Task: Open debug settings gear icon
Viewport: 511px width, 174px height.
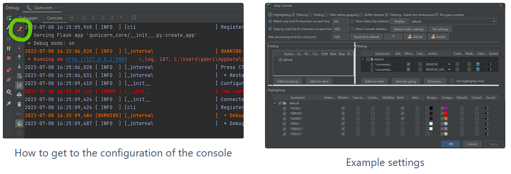Action: coord(9,92)
